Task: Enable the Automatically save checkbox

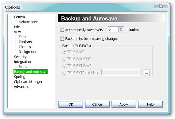Action: [62, 29]
